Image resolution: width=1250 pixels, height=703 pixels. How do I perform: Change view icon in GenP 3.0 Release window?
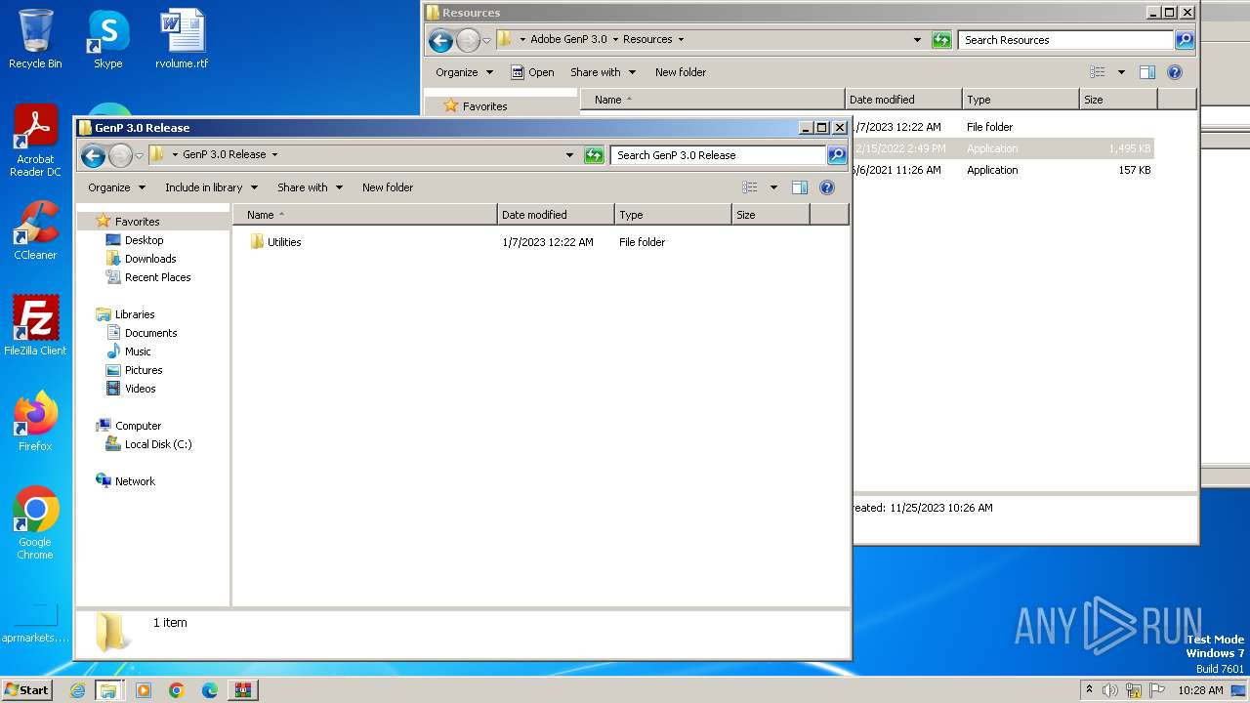tap(750, 187)
